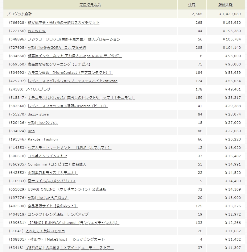Open Pierrot レディースファッション link
The height and width of the screenshot is (252, 247).
(68, 106)
